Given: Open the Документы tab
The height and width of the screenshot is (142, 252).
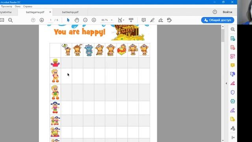Looking at the screenshot, I should click(x=6, y=12).
